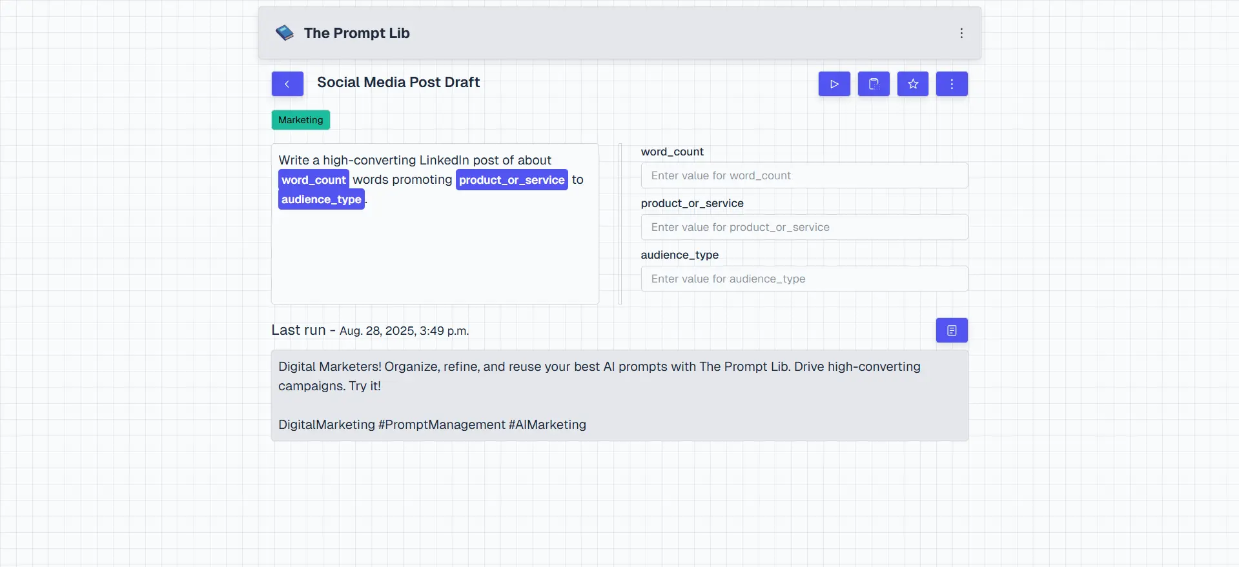Screen dimensions: 1239x567
Task: Click the book logo icon
Action: [x=285, y=33]
